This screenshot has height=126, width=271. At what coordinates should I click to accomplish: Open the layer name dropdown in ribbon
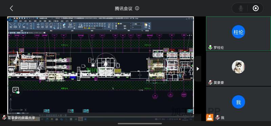click(93, 28)
